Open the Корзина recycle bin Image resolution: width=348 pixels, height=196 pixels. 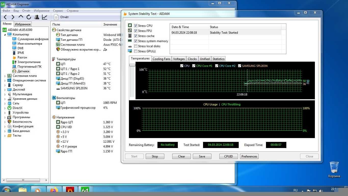coord(334,169)
